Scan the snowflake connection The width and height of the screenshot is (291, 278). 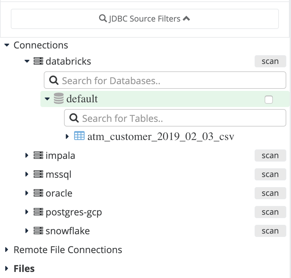pyautogui.click(x=270, y=231)
